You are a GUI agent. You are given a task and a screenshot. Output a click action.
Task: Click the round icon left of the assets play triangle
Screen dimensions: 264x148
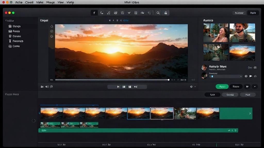point(246,76)
